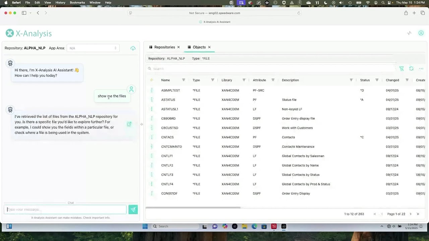Open the Changed column filter menu
Image resolution: width=429 pixels, height=241 pixels.
pyautogui.click(x=407, y=80)
